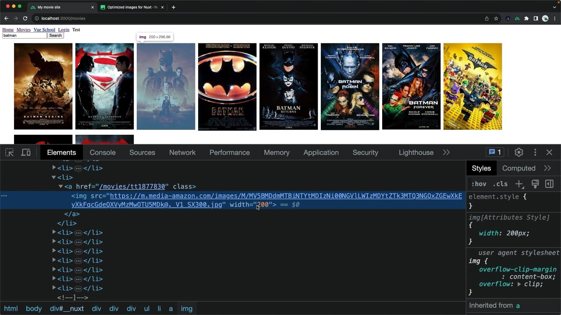Image resolution: width=561 pixels, height=315 pixels.
Task: Toggle the :hov element state panel
Action: (x=479, y=184)
